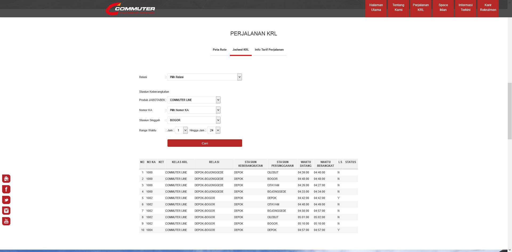
Task: Go to Karir Rekrutmen page
Action: pyautogui.click(x=488, y=8)
